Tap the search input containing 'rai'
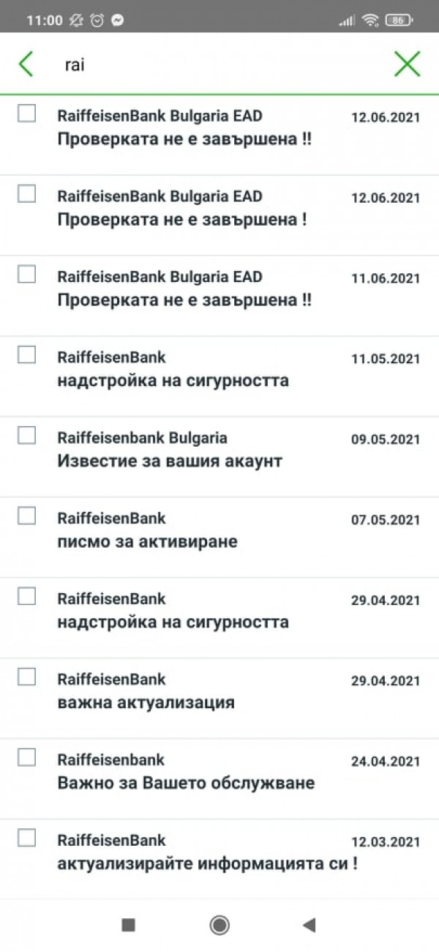This screenshot has height=952, width=439. pyautogui.click(x=183, y=64)
